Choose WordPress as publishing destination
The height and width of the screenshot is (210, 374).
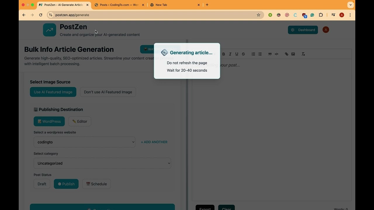(x=49, y=121)
